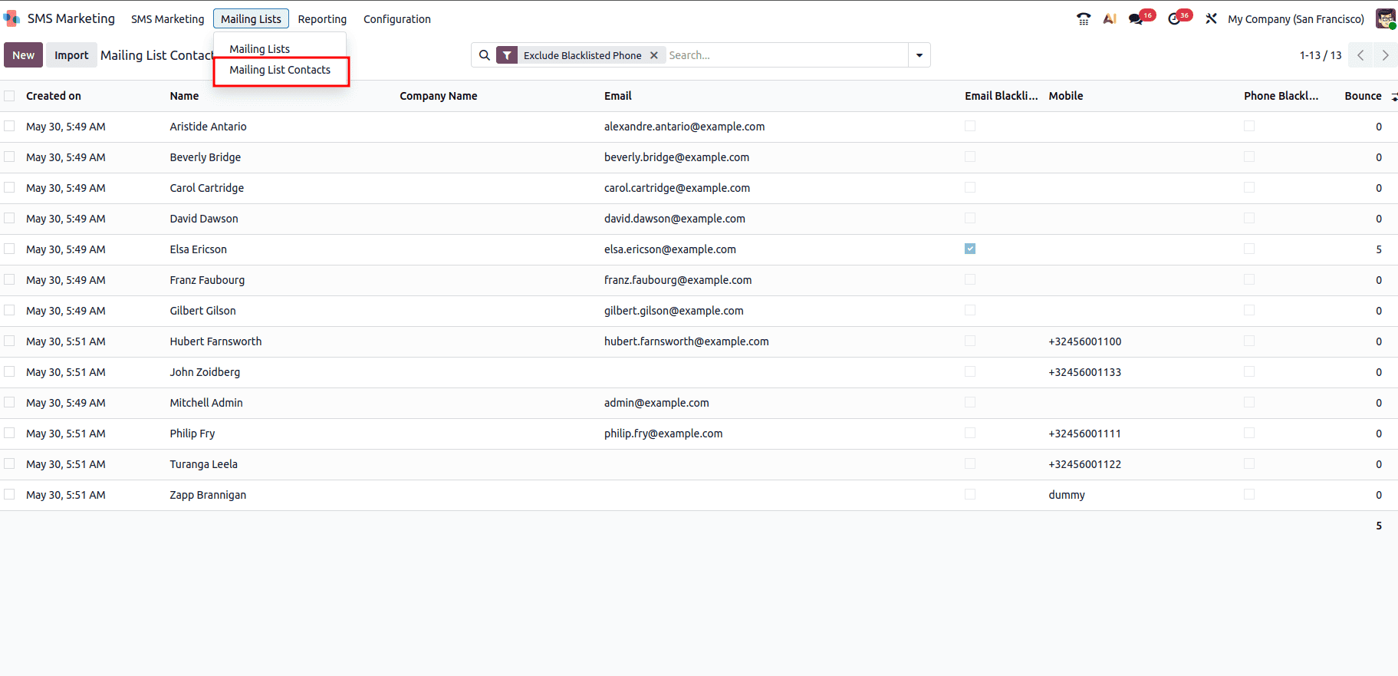Open the Aristide Antario record

(x=209, y=127)
